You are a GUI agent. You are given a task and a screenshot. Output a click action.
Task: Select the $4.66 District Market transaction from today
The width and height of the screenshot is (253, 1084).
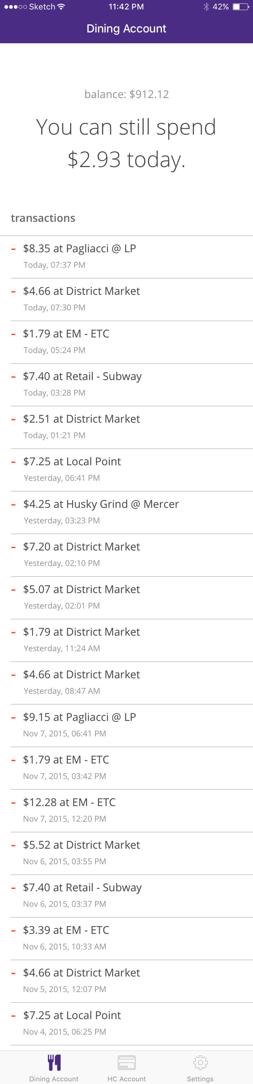[x=132, y=299]
